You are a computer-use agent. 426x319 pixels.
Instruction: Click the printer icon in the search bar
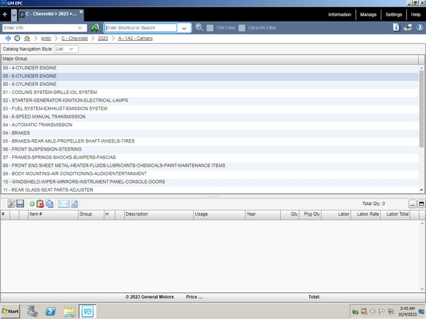click(x=408, y=27)
